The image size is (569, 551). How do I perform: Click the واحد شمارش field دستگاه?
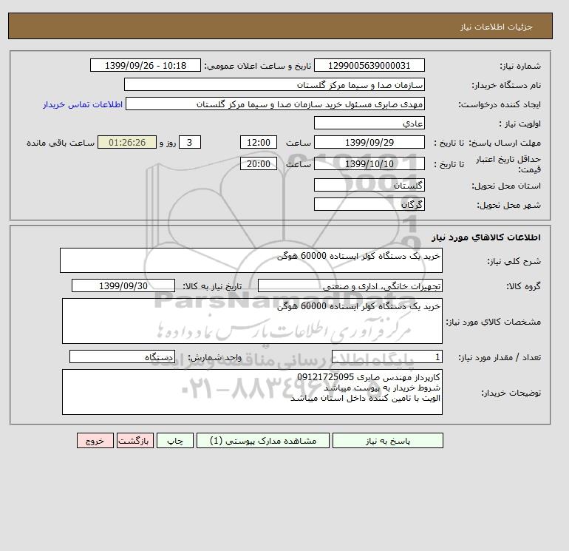coord(122,356)
